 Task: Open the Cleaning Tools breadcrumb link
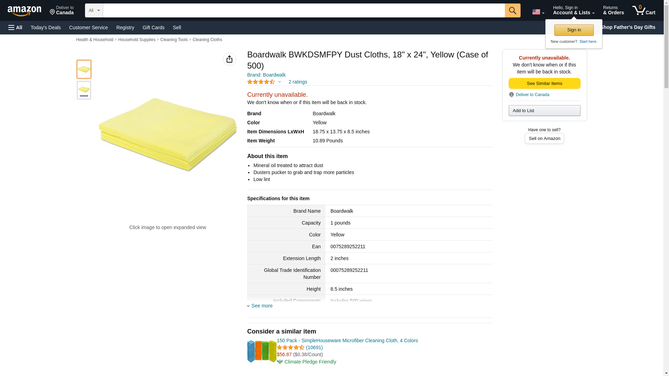coord(174,40)
